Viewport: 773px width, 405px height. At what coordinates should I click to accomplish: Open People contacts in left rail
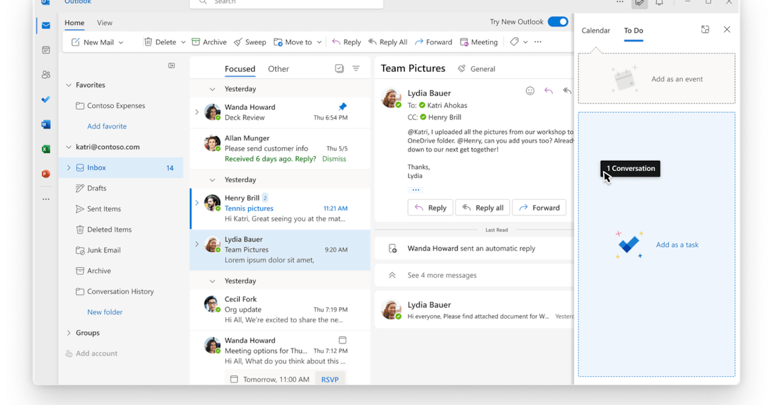pyautogui.click(x=46, y=75)
